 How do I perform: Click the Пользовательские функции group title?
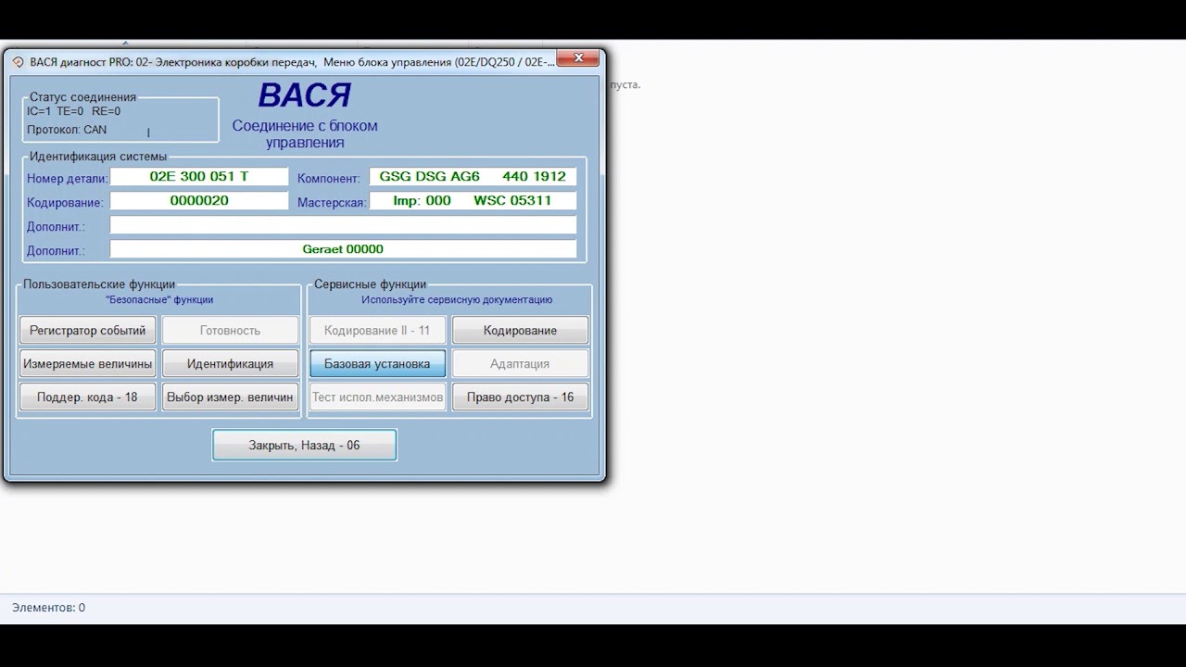pos(99,284)
